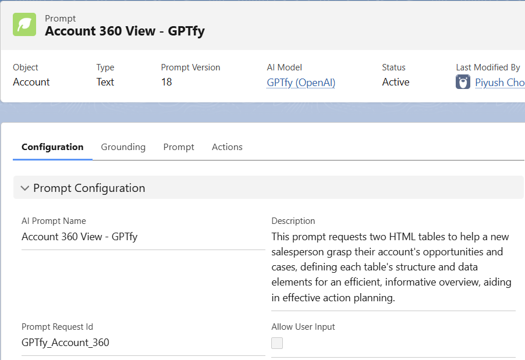
Task: Click the Type value Text
Action: click(105, 82)
